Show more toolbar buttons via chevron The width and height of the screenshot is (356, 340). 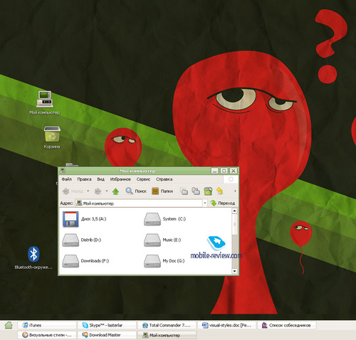(235, 191)
